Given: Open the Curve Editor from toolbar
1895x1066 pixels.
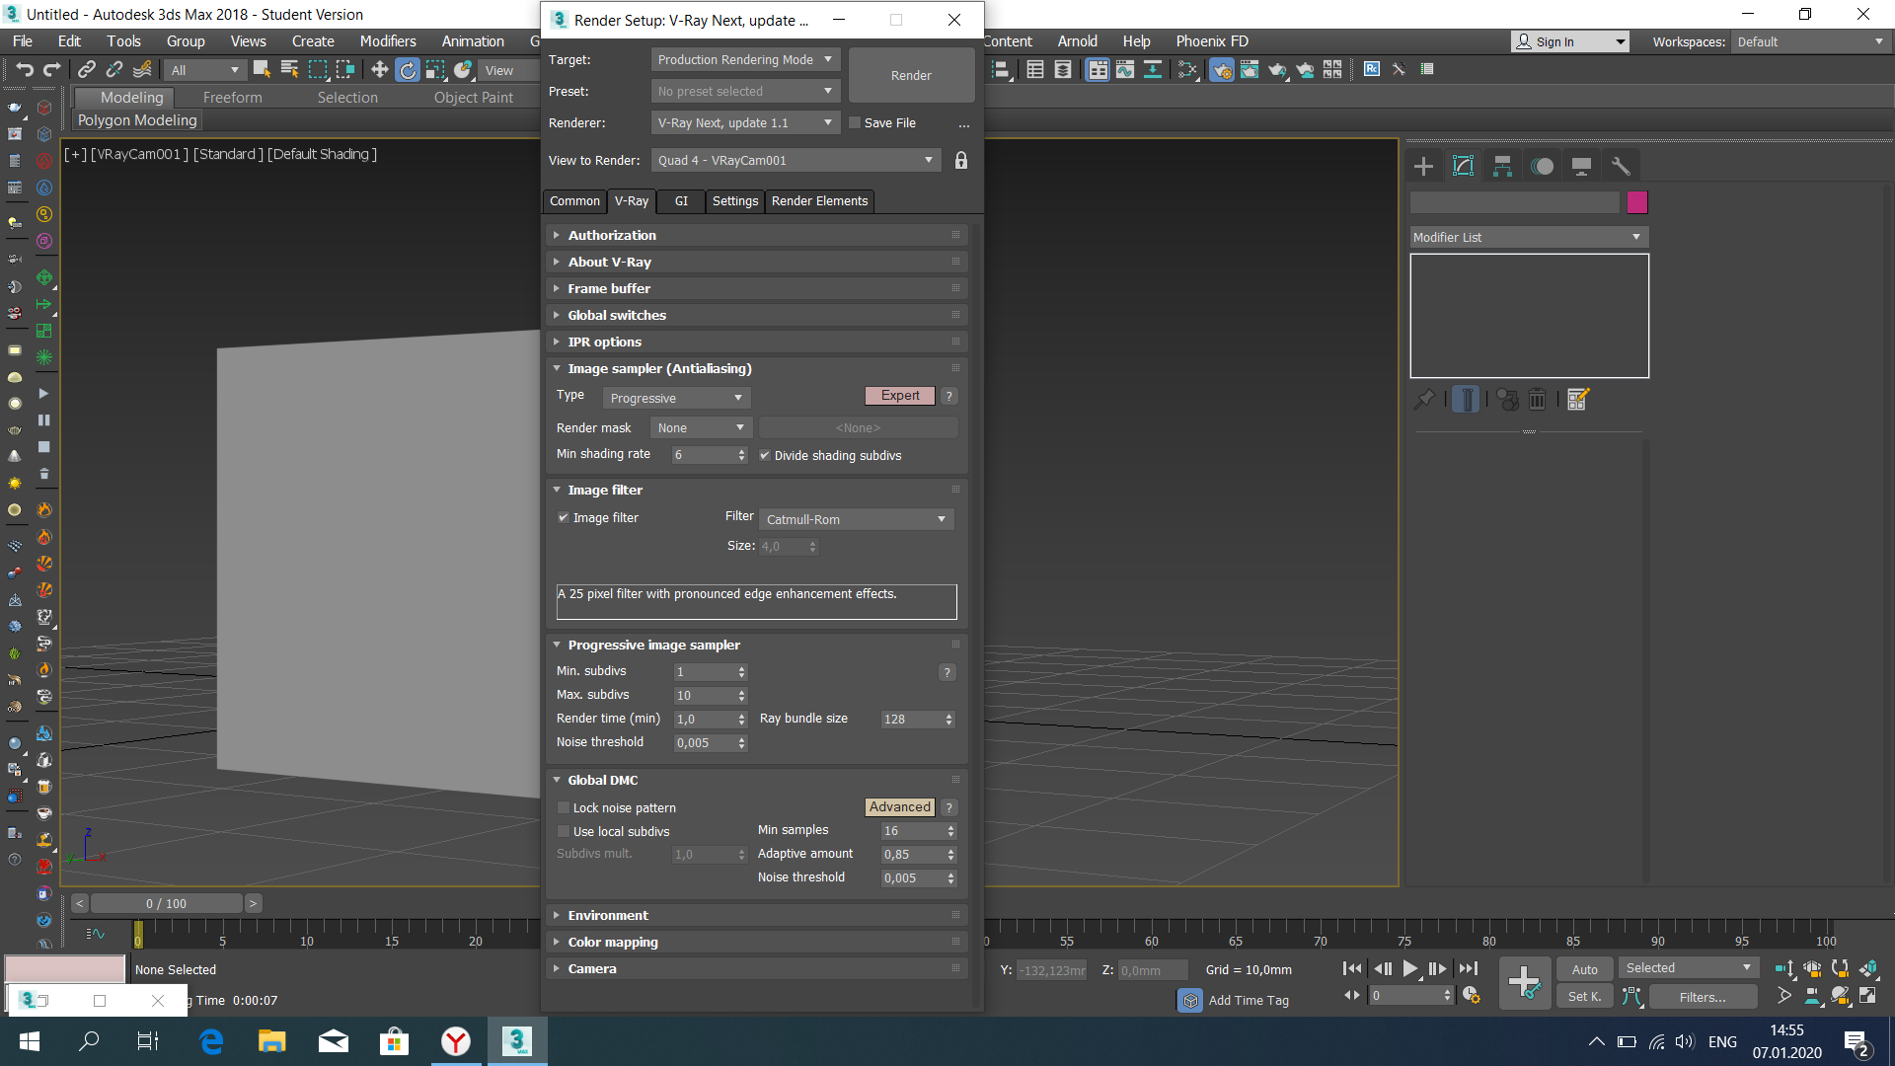Looking at the screenshot, I should pyautogui.click(x=1125, y=69).
